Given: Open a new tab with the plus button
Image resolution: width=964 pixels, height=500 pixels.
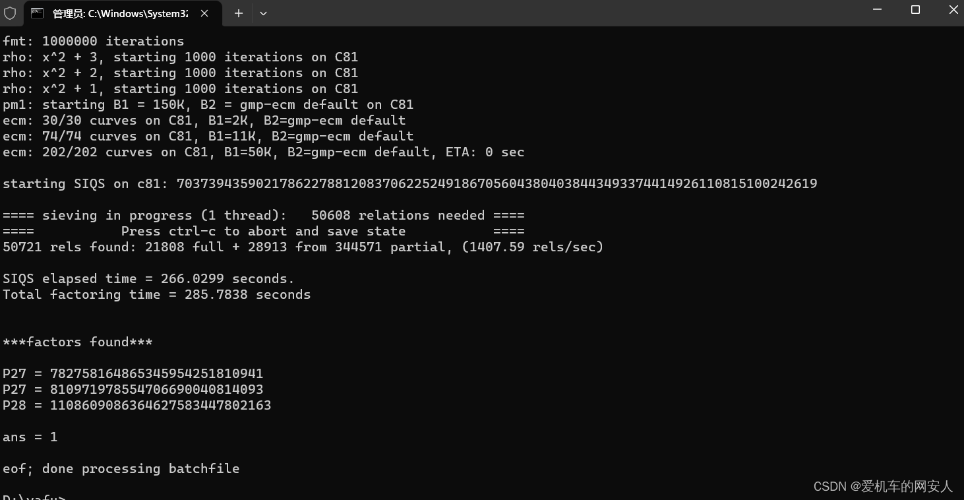Looking at the screenshot, I should click(238, 13).
